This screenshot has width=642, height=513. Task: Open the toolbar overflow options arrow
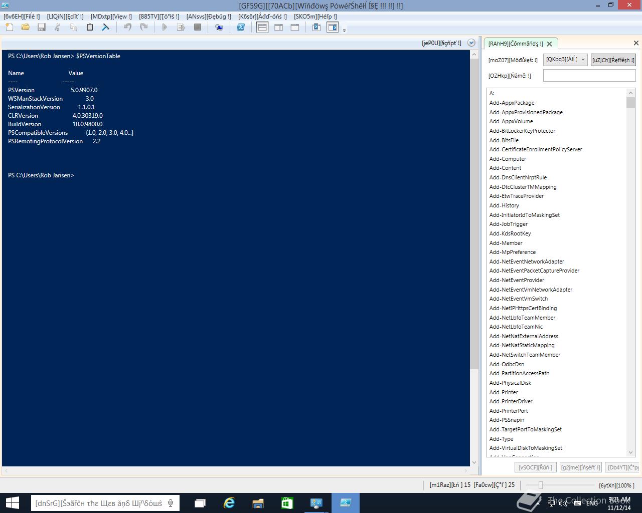pos(344,30)
